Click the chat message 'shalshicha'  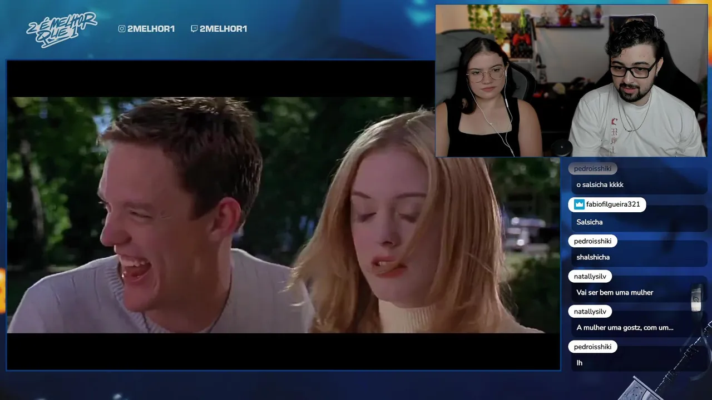click(593, 257)
